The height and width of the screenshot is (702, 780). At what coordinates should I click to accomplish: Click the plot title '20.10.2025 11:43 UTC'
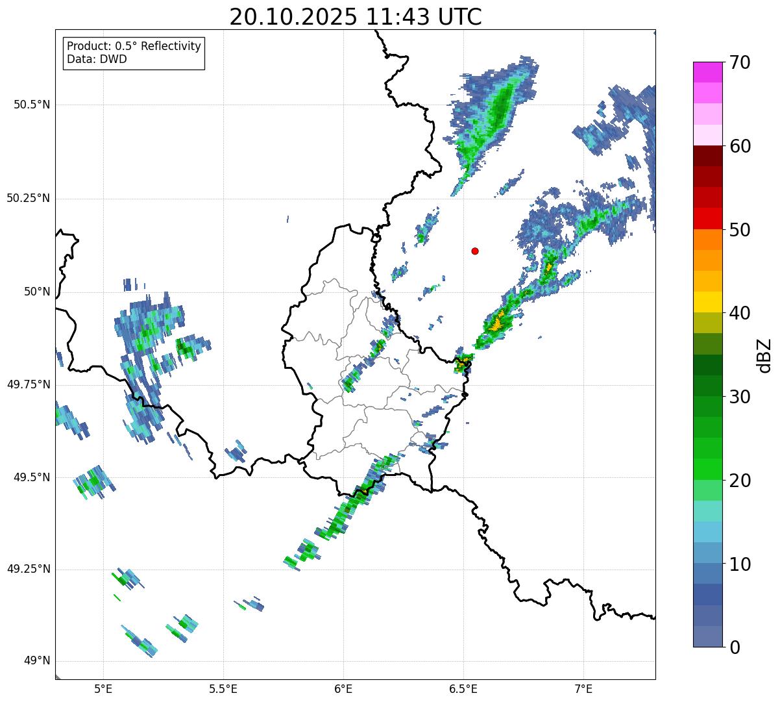(x=356, y=17)
